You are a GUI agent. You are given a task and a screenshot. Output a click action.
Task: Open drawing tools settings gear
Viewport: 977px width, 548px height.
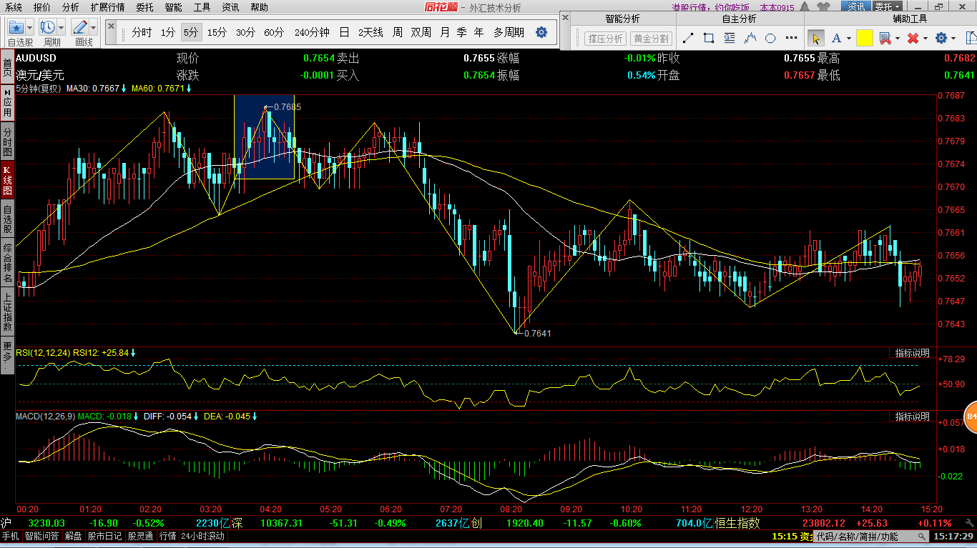tap(941, 39)
